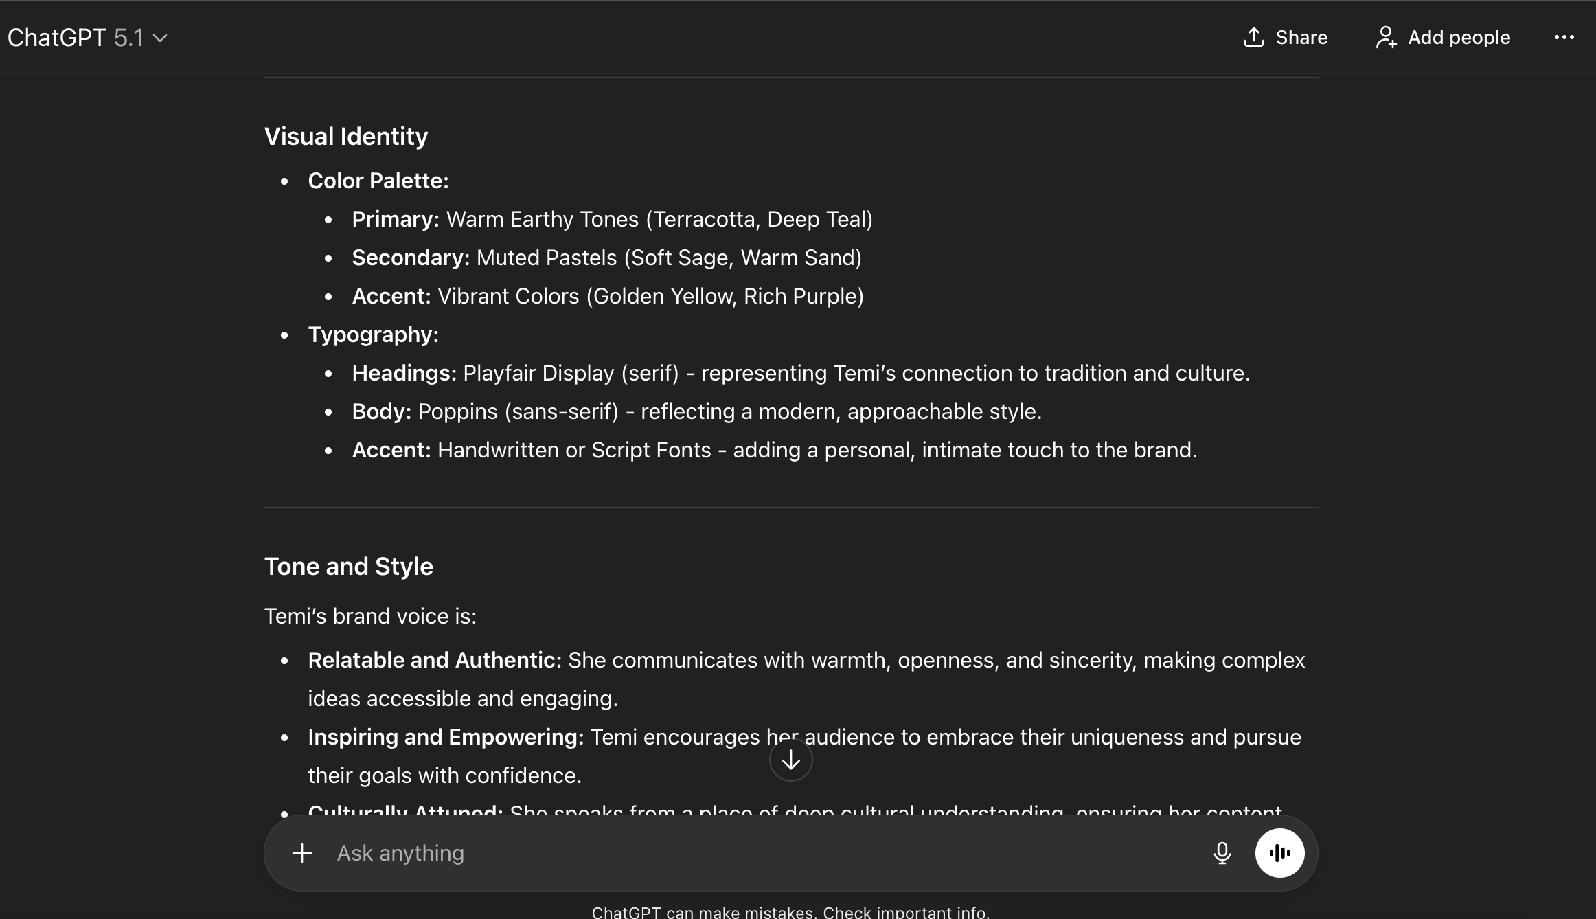The image size is (1596, 919).
Task: Click the Color Palette bullet label
Action: pyautogui.click(x=378, y=181)
